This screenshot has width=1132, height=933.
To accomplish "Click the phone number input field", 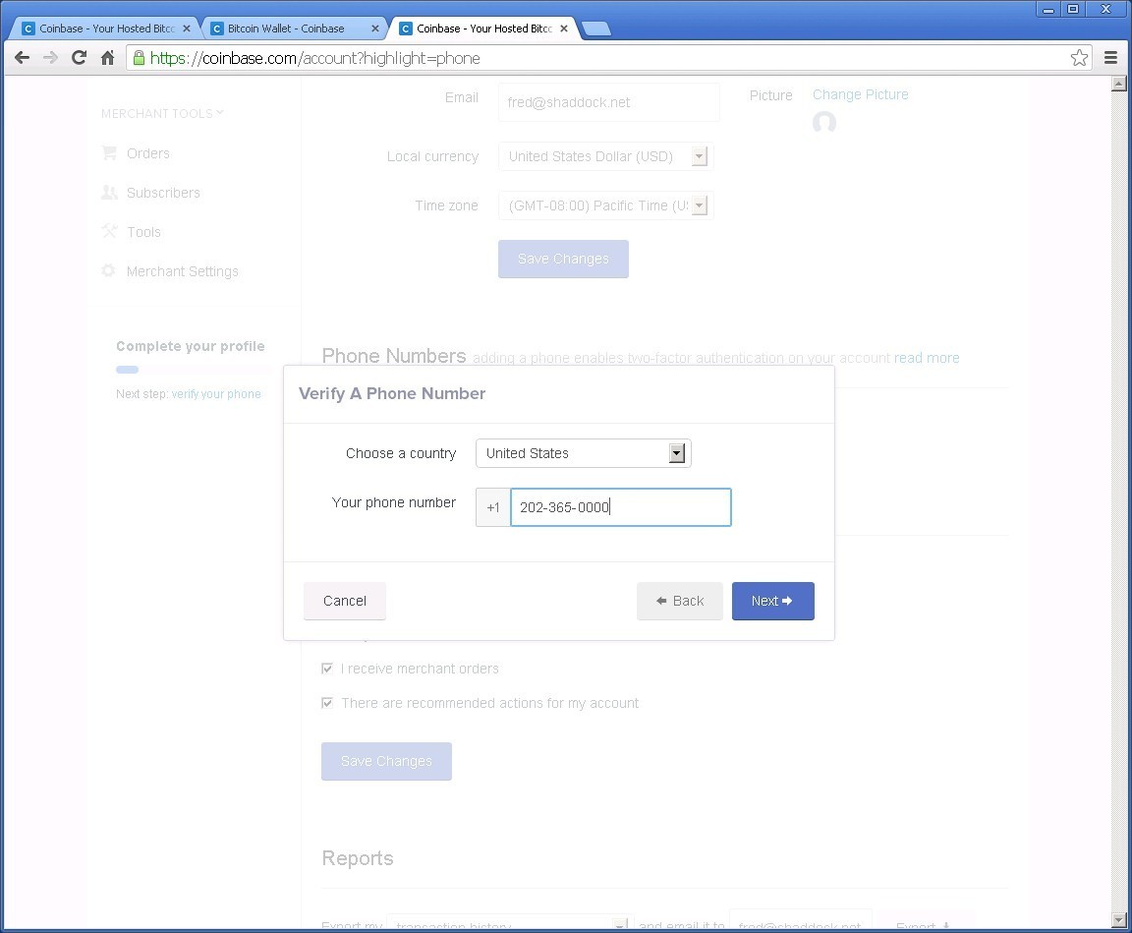I will [x=621, y=507].
